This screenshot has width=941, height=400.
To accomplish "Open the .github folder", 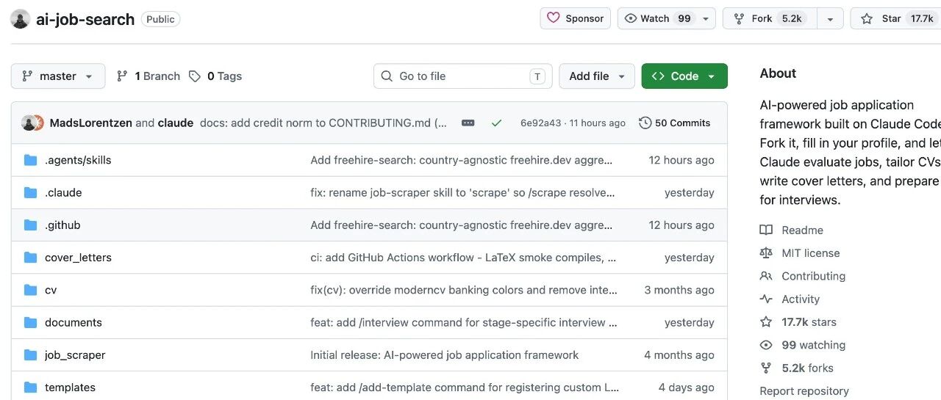I will point(62,225).
